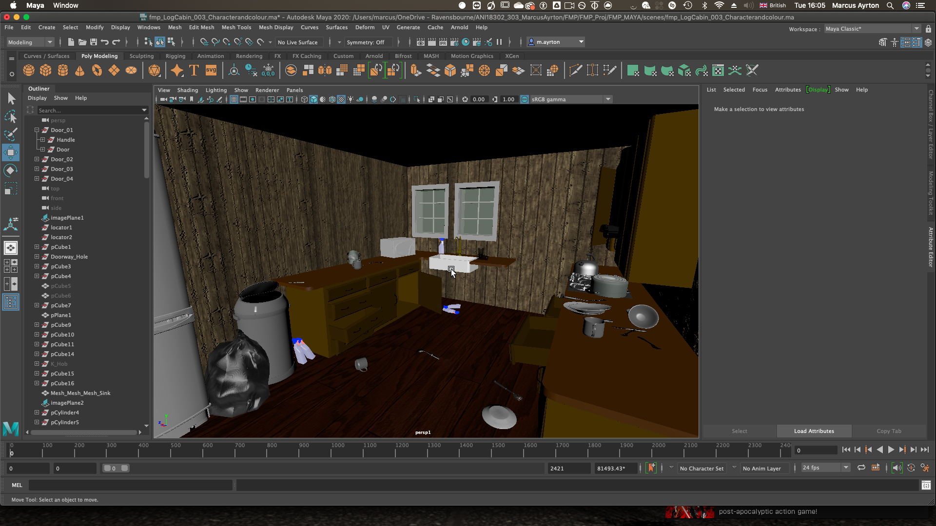The height and width of the screenshot is (526, 936).
Task: Click the MEL command line input
Action: point(131,485)
